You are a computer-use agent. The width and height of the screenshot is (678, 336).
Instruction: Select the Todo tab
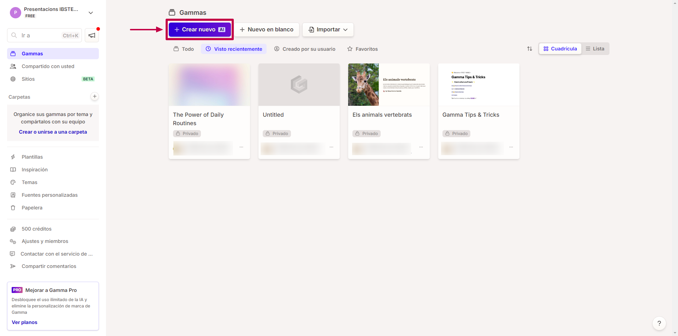pos(184,49)
